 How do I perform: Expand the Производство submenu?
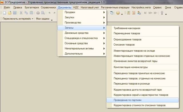click(82, 23)
